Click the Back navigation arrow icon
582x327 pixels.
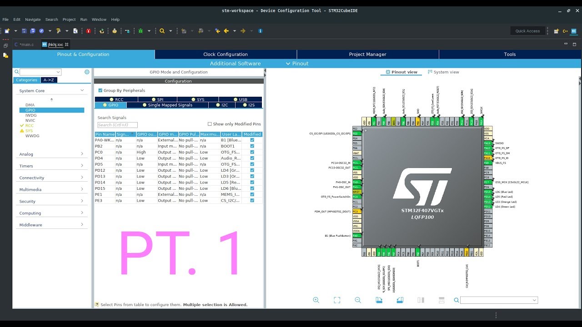click(x=226, y=31)
